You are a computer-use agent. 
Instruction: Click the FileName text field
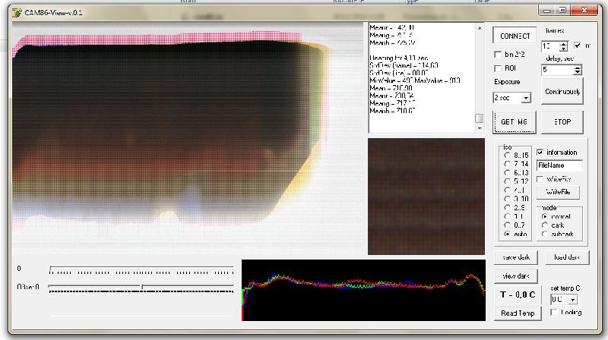[x=559, y=165]
